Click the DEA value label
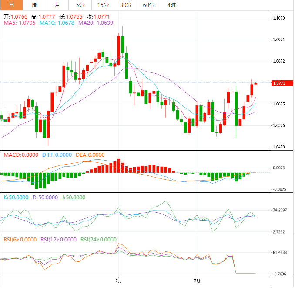 (90, 155)
